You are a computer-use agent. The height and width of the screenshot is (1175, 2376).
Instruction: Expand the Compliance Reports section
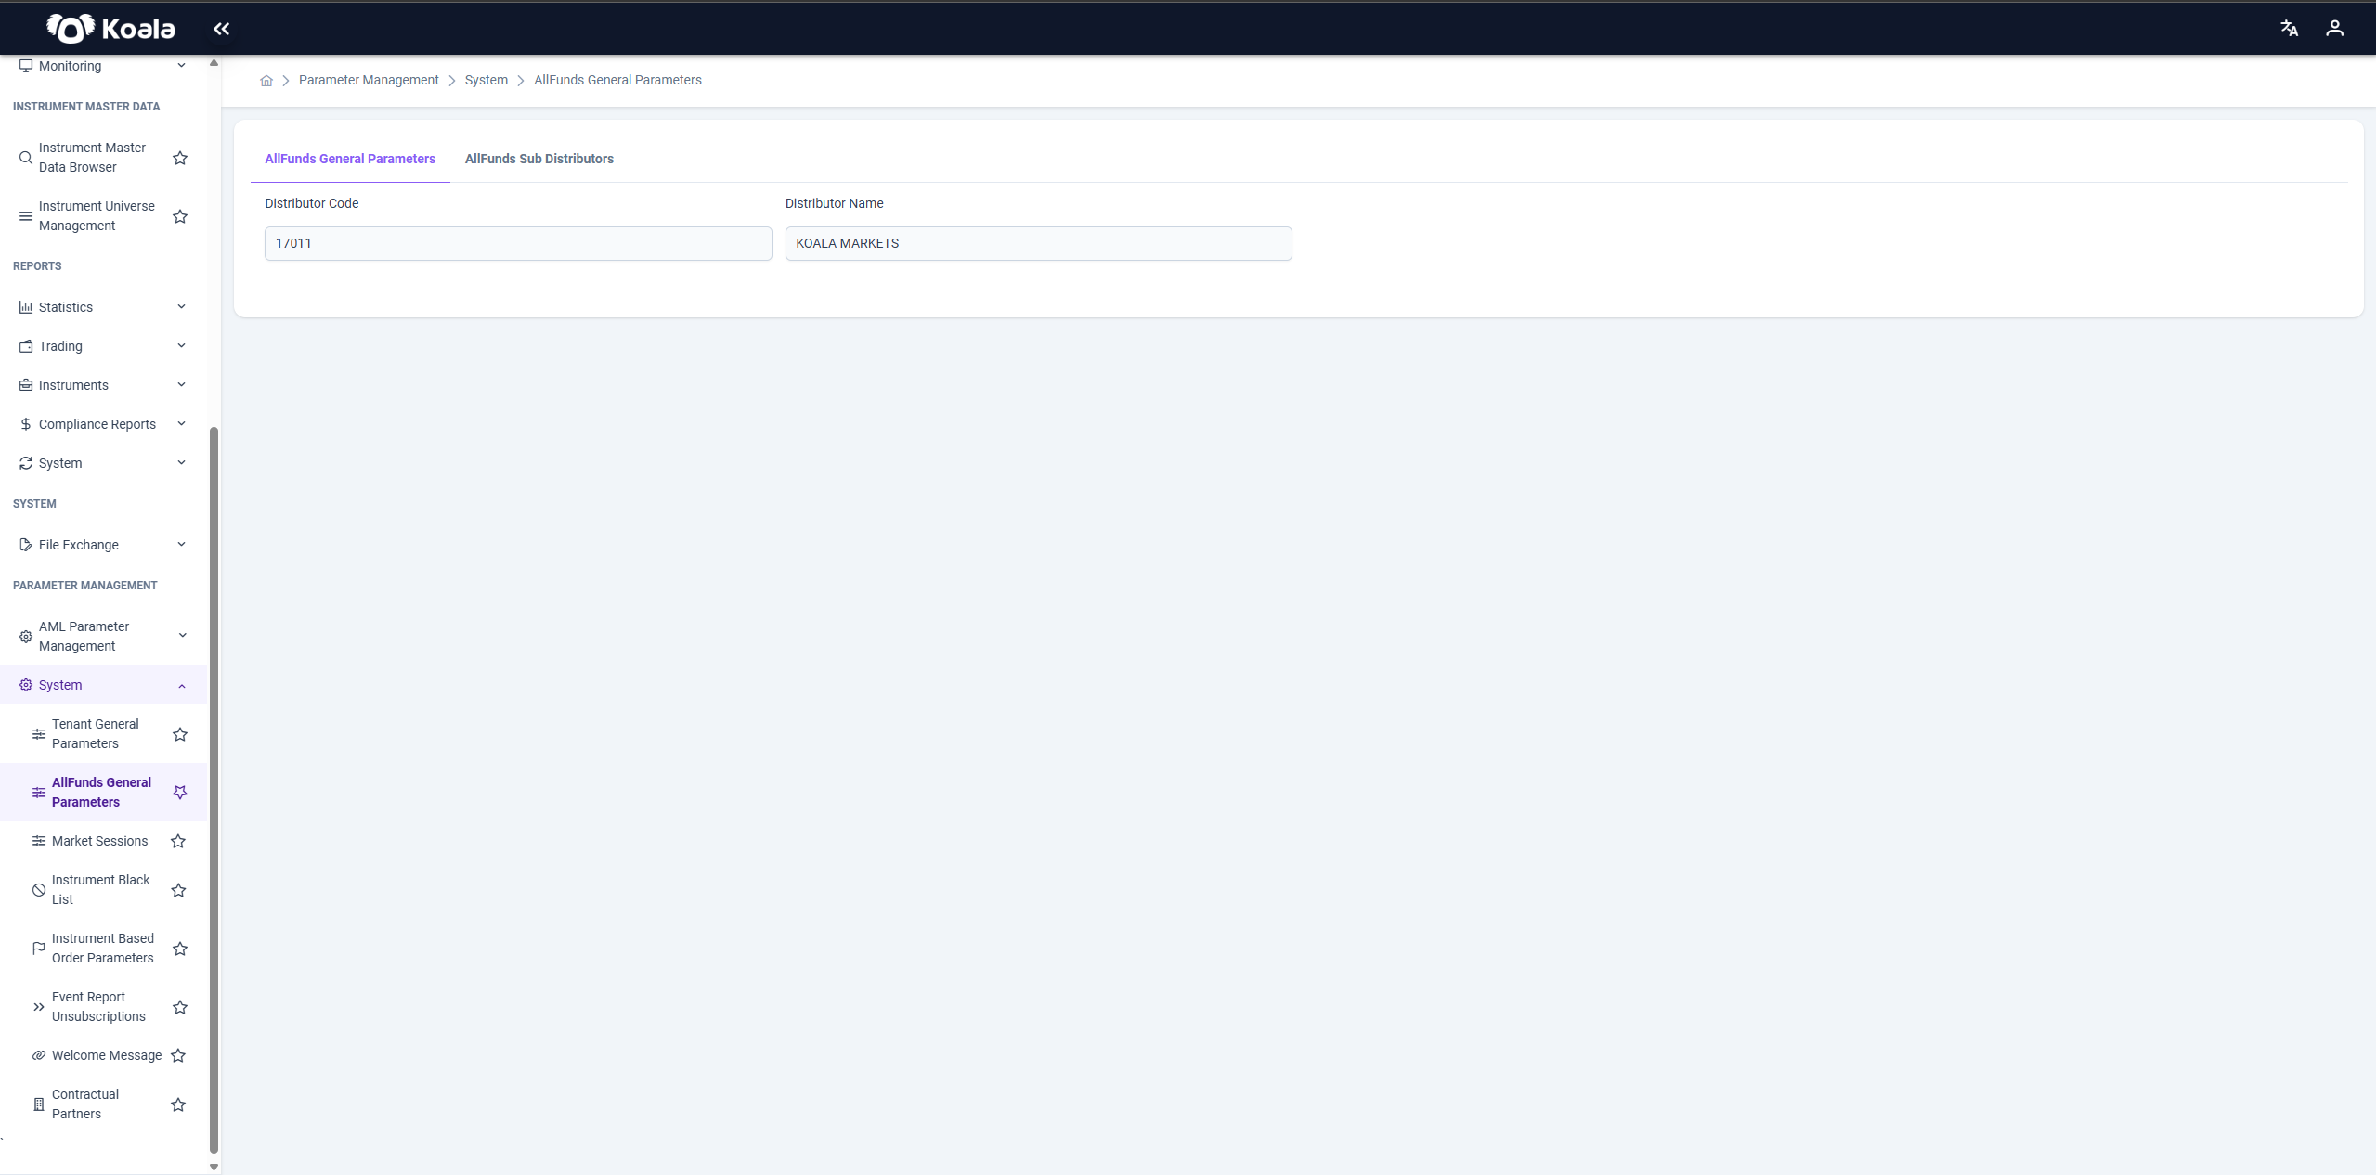(102, 424)
